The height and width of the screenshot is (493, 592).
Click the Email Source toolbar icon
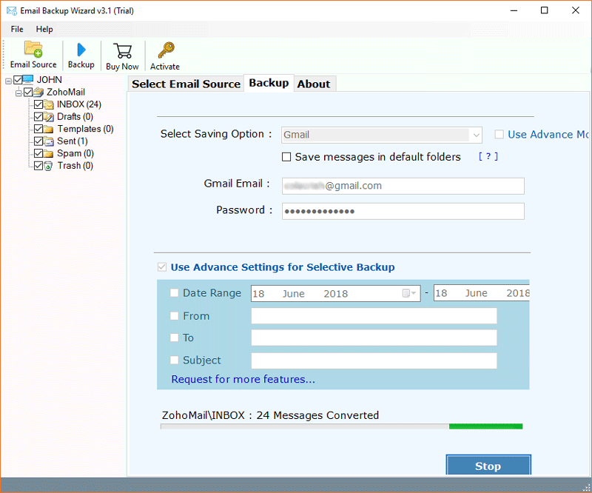point(33,49)
